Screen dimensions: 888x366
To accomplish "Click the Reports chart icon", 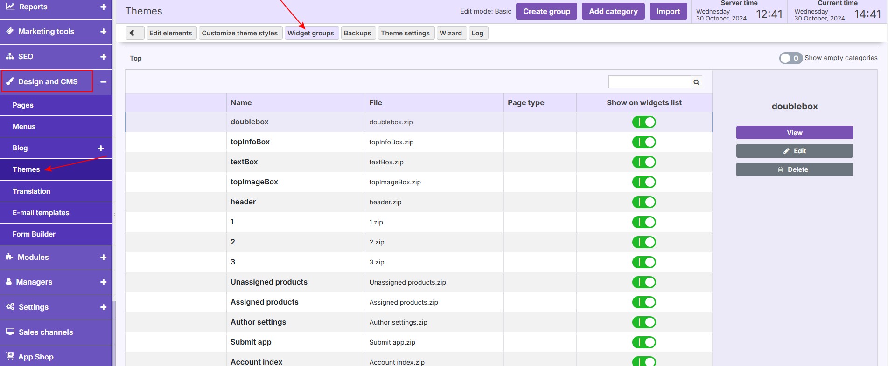I will click(x=10, y=7).
